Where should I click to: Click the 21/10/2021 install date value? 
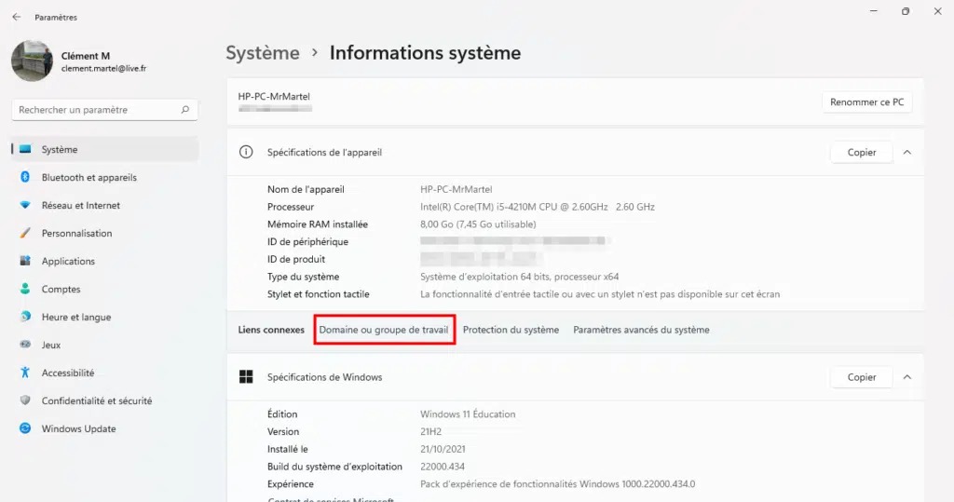[443, 449]
